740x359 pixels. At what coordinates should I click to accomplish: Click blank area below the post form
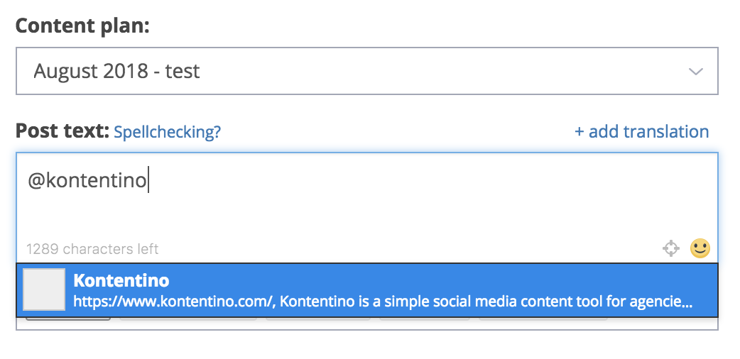tap(367, 346)
